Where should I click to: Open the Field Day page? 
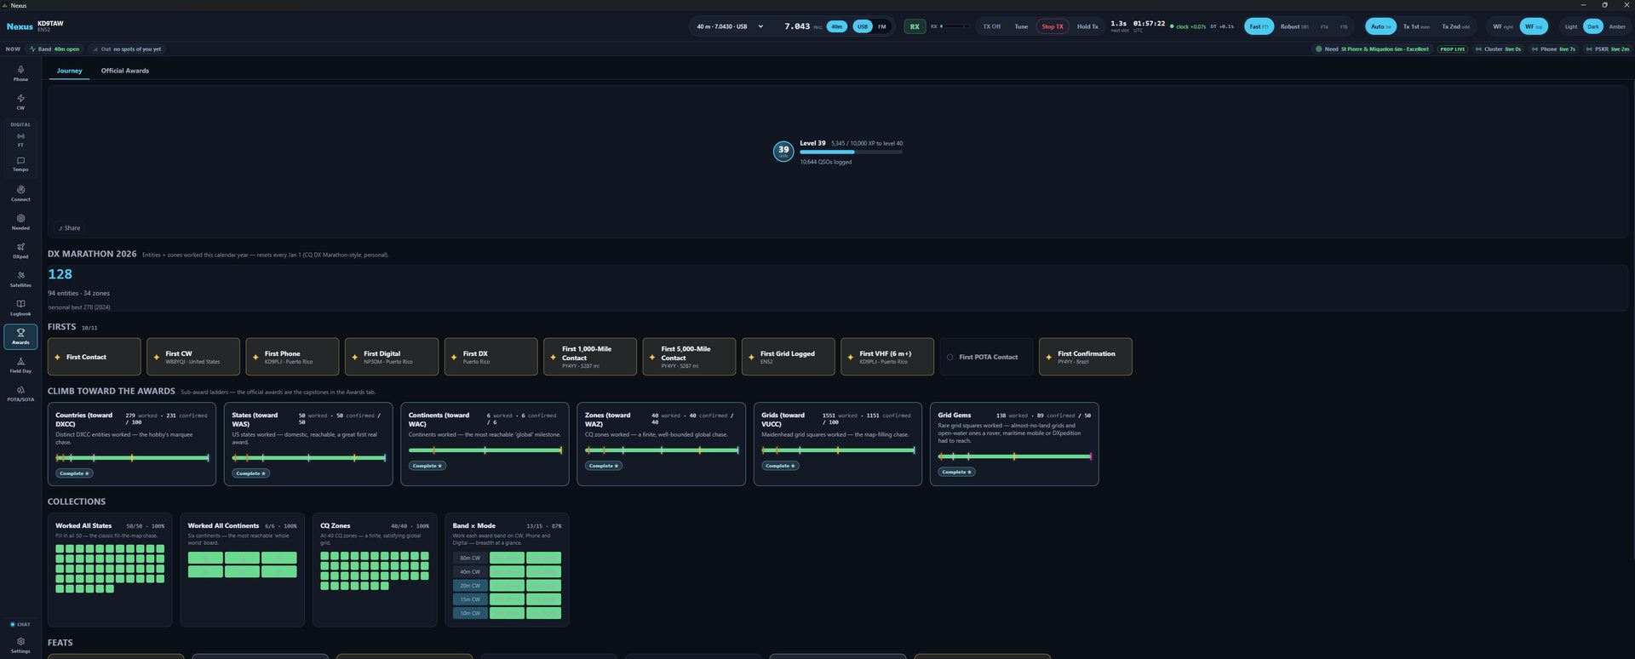click(x=20, y=365)
